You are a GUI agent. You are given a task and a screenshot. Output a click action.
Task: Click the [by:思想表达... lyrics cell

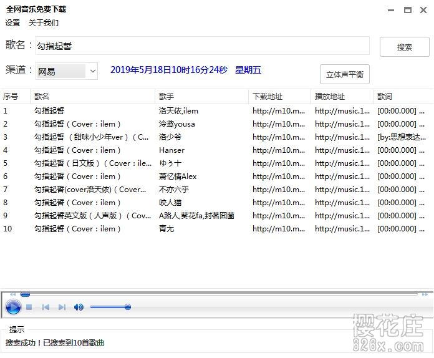[402, 137]
